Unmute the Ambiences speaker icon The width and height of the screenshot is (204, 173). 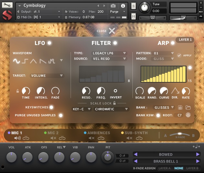pyautogui.click(x=91, y=138)
